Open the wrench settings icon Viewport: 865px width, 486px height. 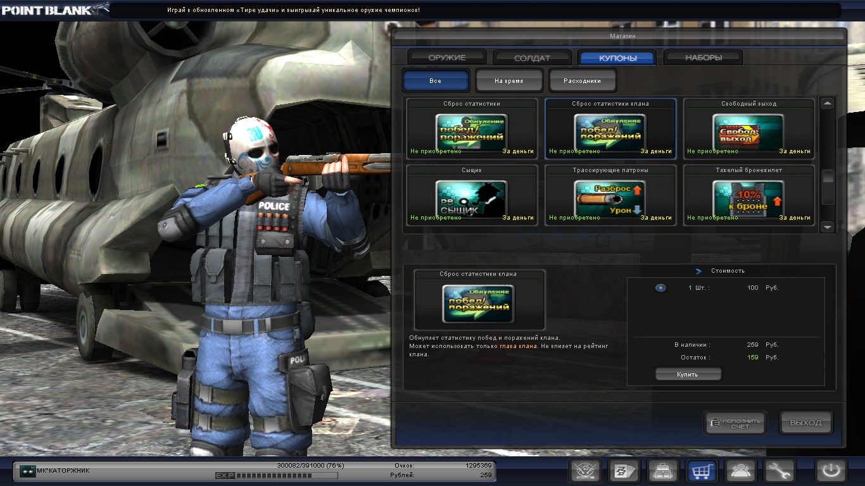pyautogui.click(x=780, y=471)
